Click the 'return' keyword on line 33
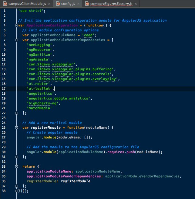This screenshot has width=195, height=199. [x=29, y=166]
